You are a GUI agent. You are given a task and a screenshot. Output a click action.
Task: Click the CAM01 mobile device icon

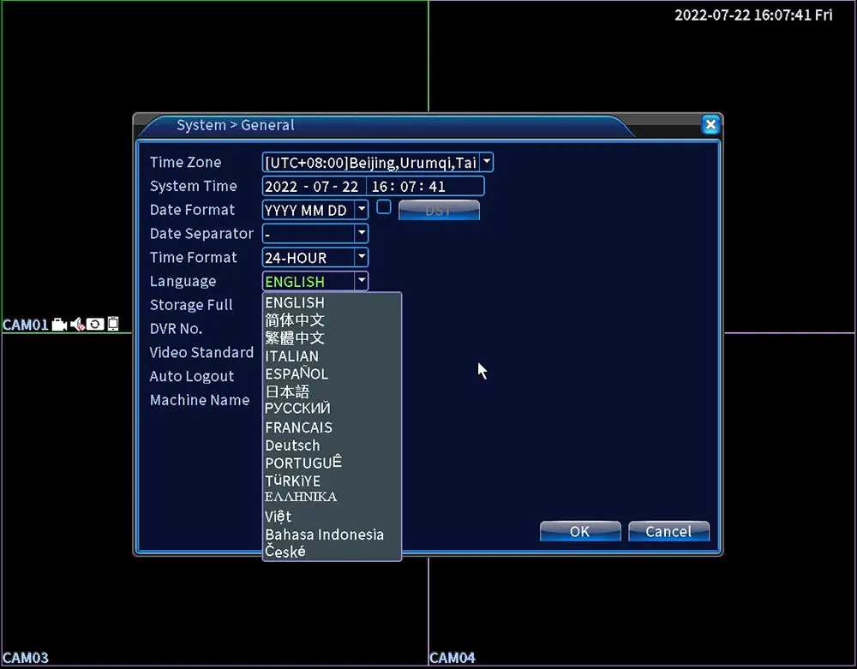(x=112, y=324)
